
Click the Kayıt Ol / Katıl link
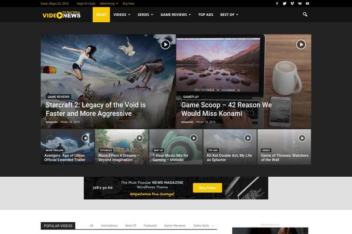coord(86,4)
